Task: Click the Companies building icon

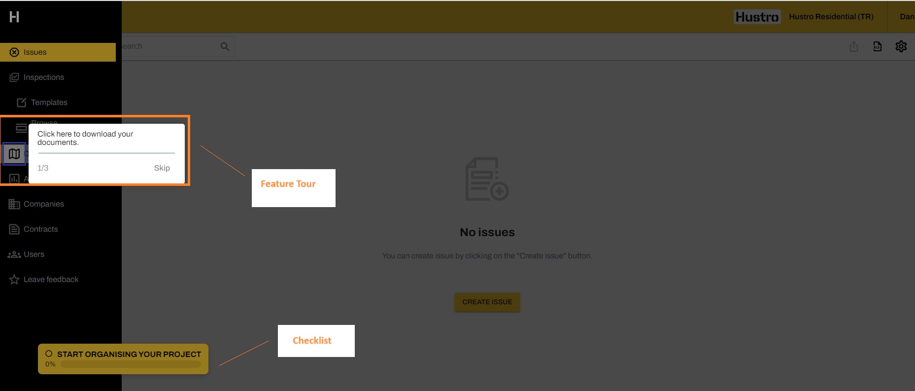Action: click(14, 204)
